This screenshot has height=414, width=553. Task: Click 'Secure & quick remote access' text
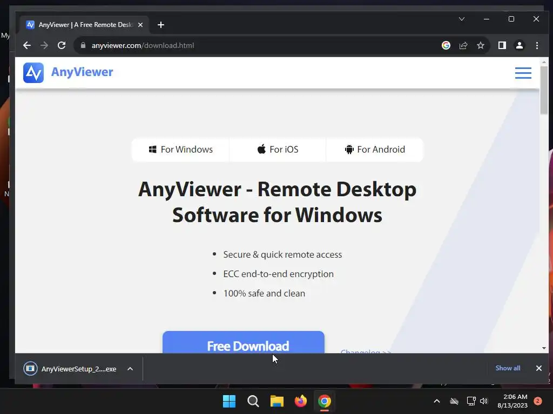(282, 254)
